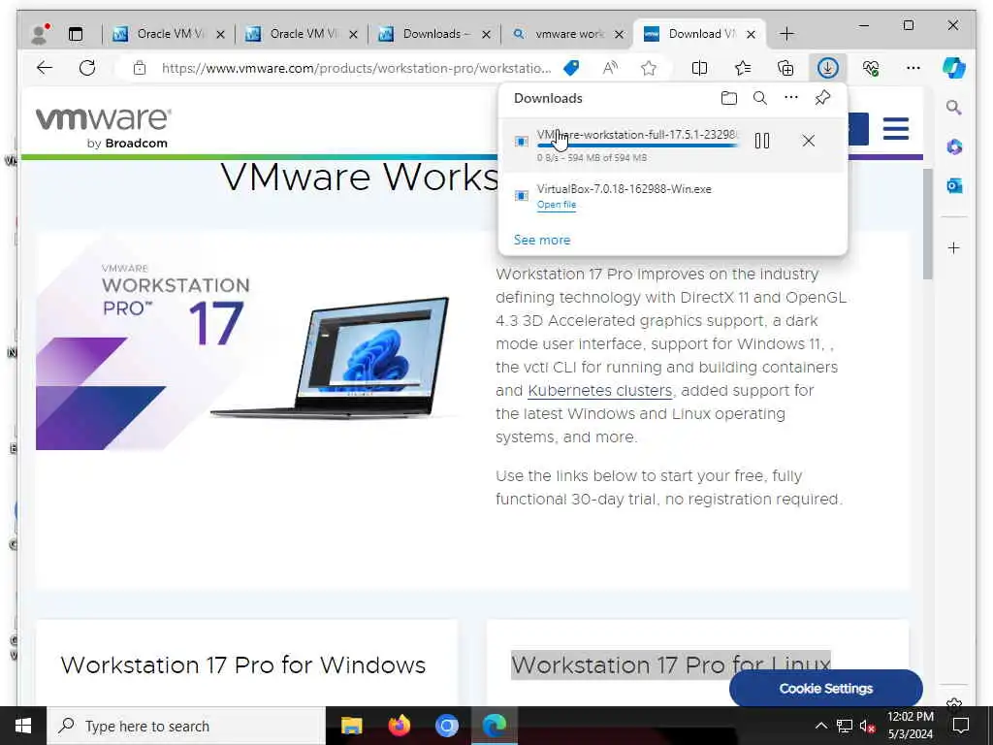
Task: Open Collections icon
Action: point(785,68)
